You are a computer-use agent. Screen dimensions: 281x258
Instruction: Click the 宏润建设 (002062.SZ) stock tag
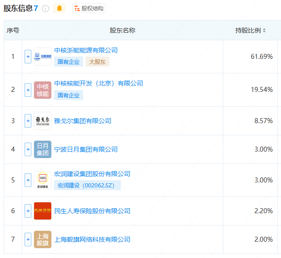point(87,185)
